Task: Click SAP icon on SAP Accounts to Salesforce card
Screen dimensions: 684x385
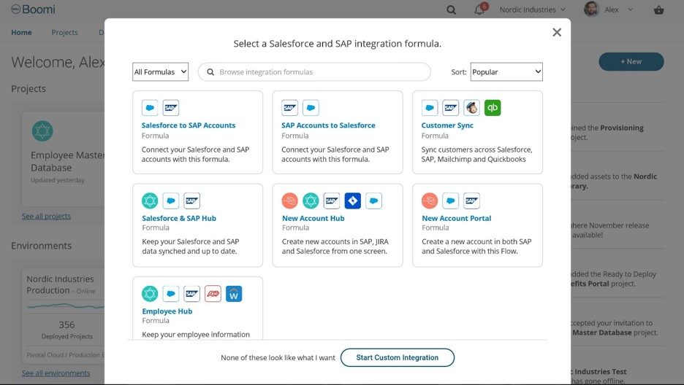Action: [x=289, y=108]
